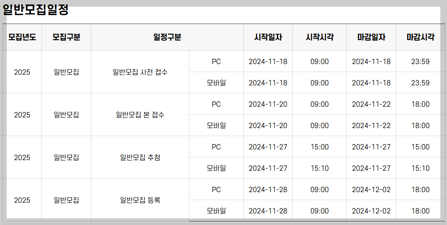Click 마감일자 2024-11-18 in 사전 접수 모바일 row
447x225 pixels.
pos(371,83)
